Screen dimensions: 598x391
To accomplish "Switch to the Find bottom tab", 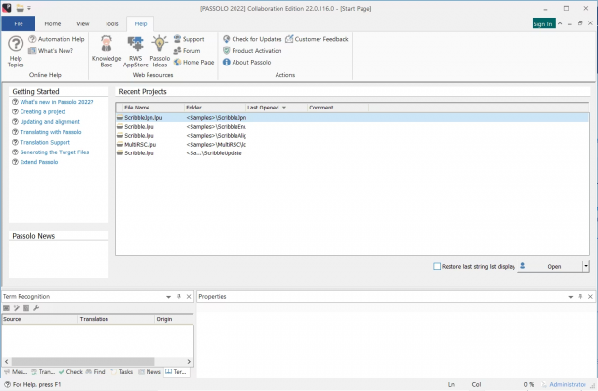I will click(96, 371).
